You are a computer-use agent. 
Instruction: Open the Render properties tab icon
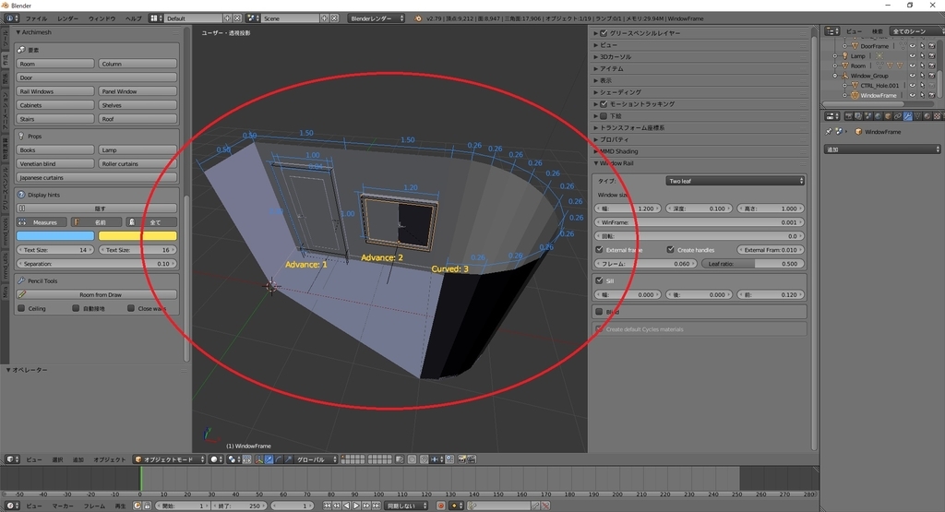(x=849, y=116)
